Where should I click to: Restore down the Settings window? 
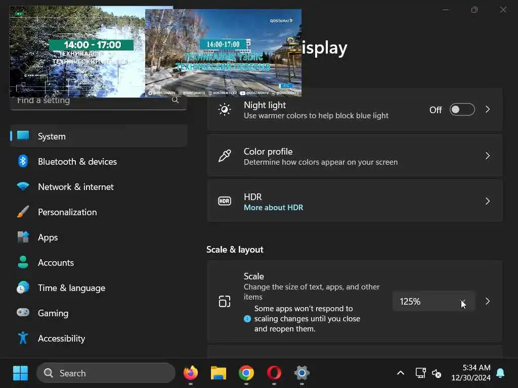pos(474,10)
